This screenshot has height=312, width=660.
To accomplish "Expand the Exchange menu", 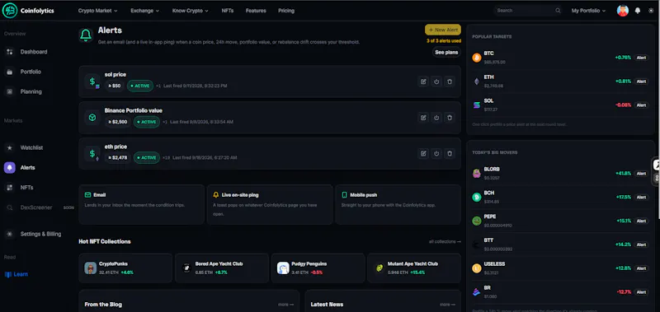I will click(x=145, y=11).
